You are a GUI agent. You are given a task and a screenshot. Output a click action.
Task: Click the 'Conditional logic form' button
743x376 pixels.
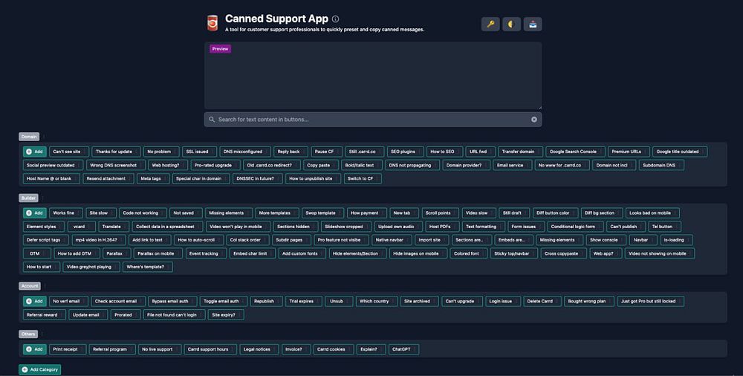click(x=575, y=227)
